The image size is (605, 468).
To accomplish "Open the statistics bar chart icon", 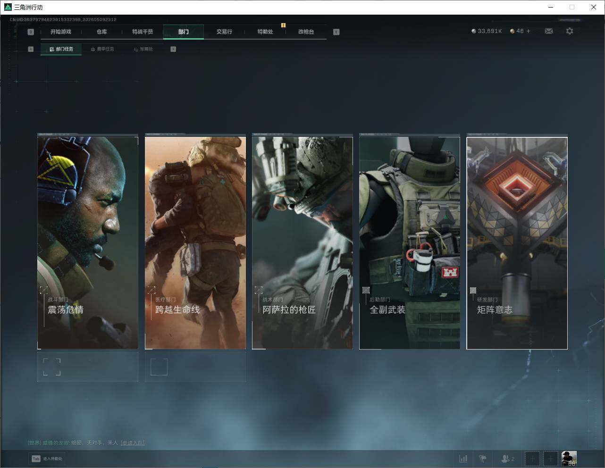I will tap(463, 459).
